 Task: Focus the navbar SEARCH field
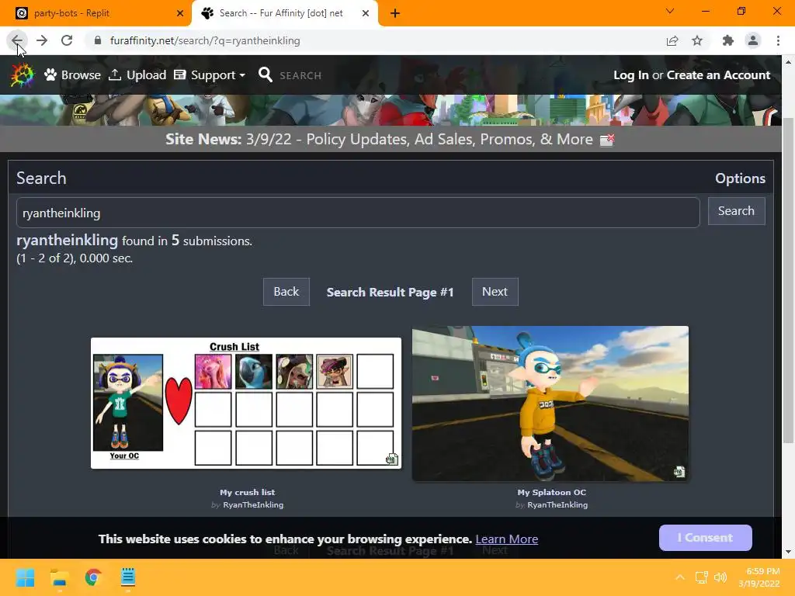click(x=300, y=75)
